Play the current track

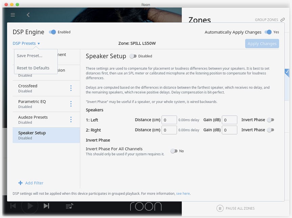30,206
